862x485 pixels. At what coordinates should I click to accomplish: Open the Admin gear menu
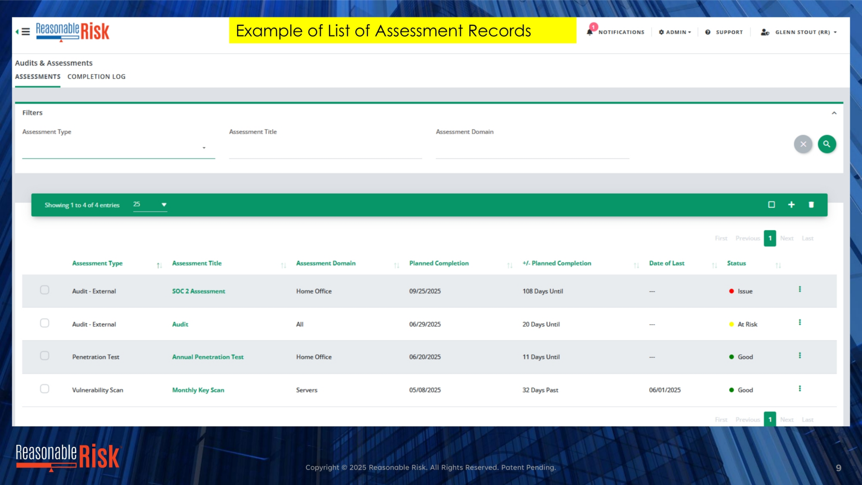(675, 32)
